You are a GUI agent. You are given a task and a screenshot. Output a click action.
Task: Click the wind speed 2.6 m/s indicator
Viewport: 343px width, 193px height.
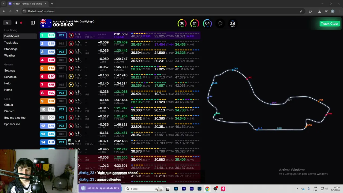point(233,23)
